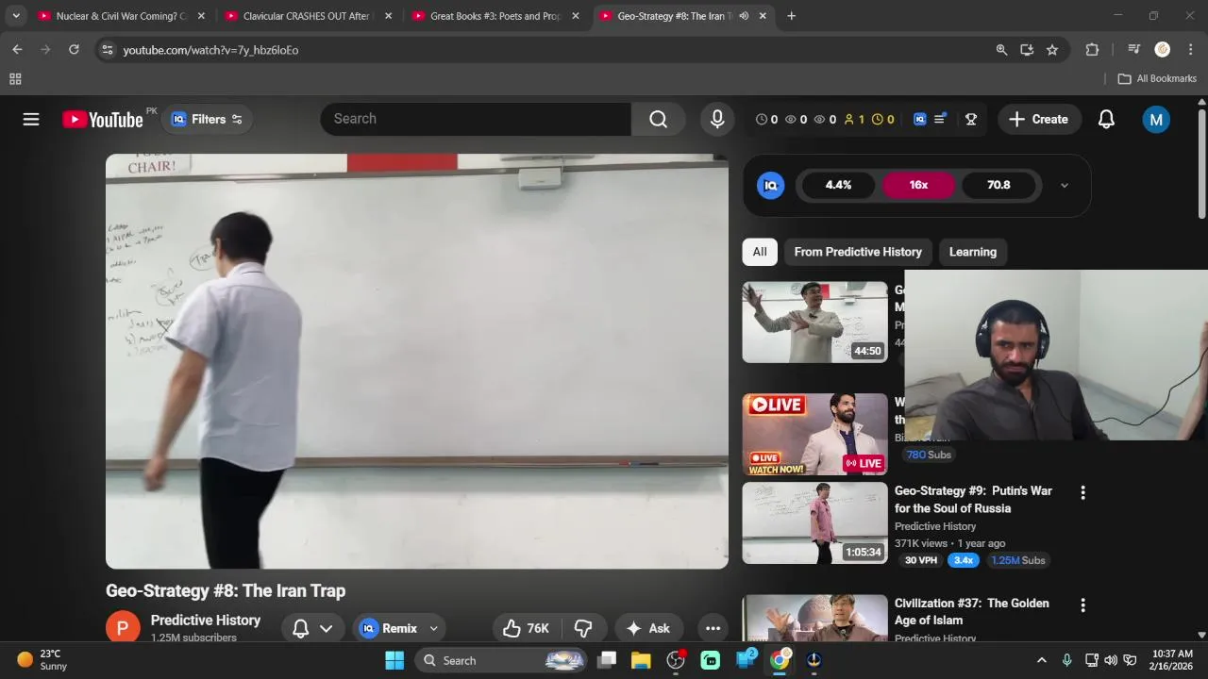Click the address bar URL
Image resolution: width=1208 pixels, height=679 pixels.
(x=210, y=50)
